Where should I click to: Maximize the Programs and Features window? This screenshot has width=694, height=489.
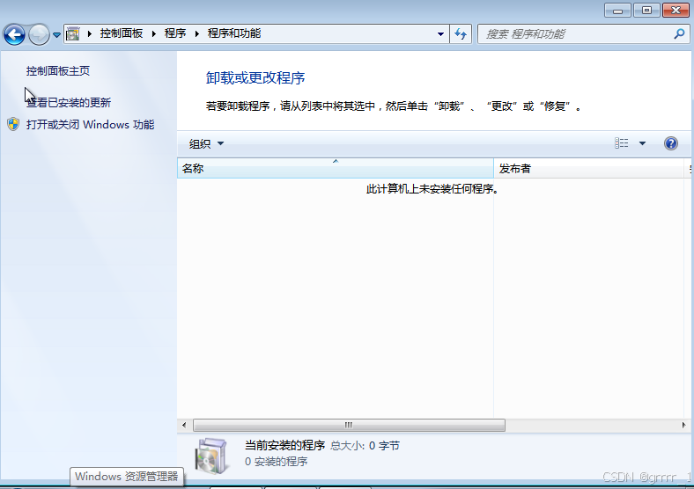point(646,11)
